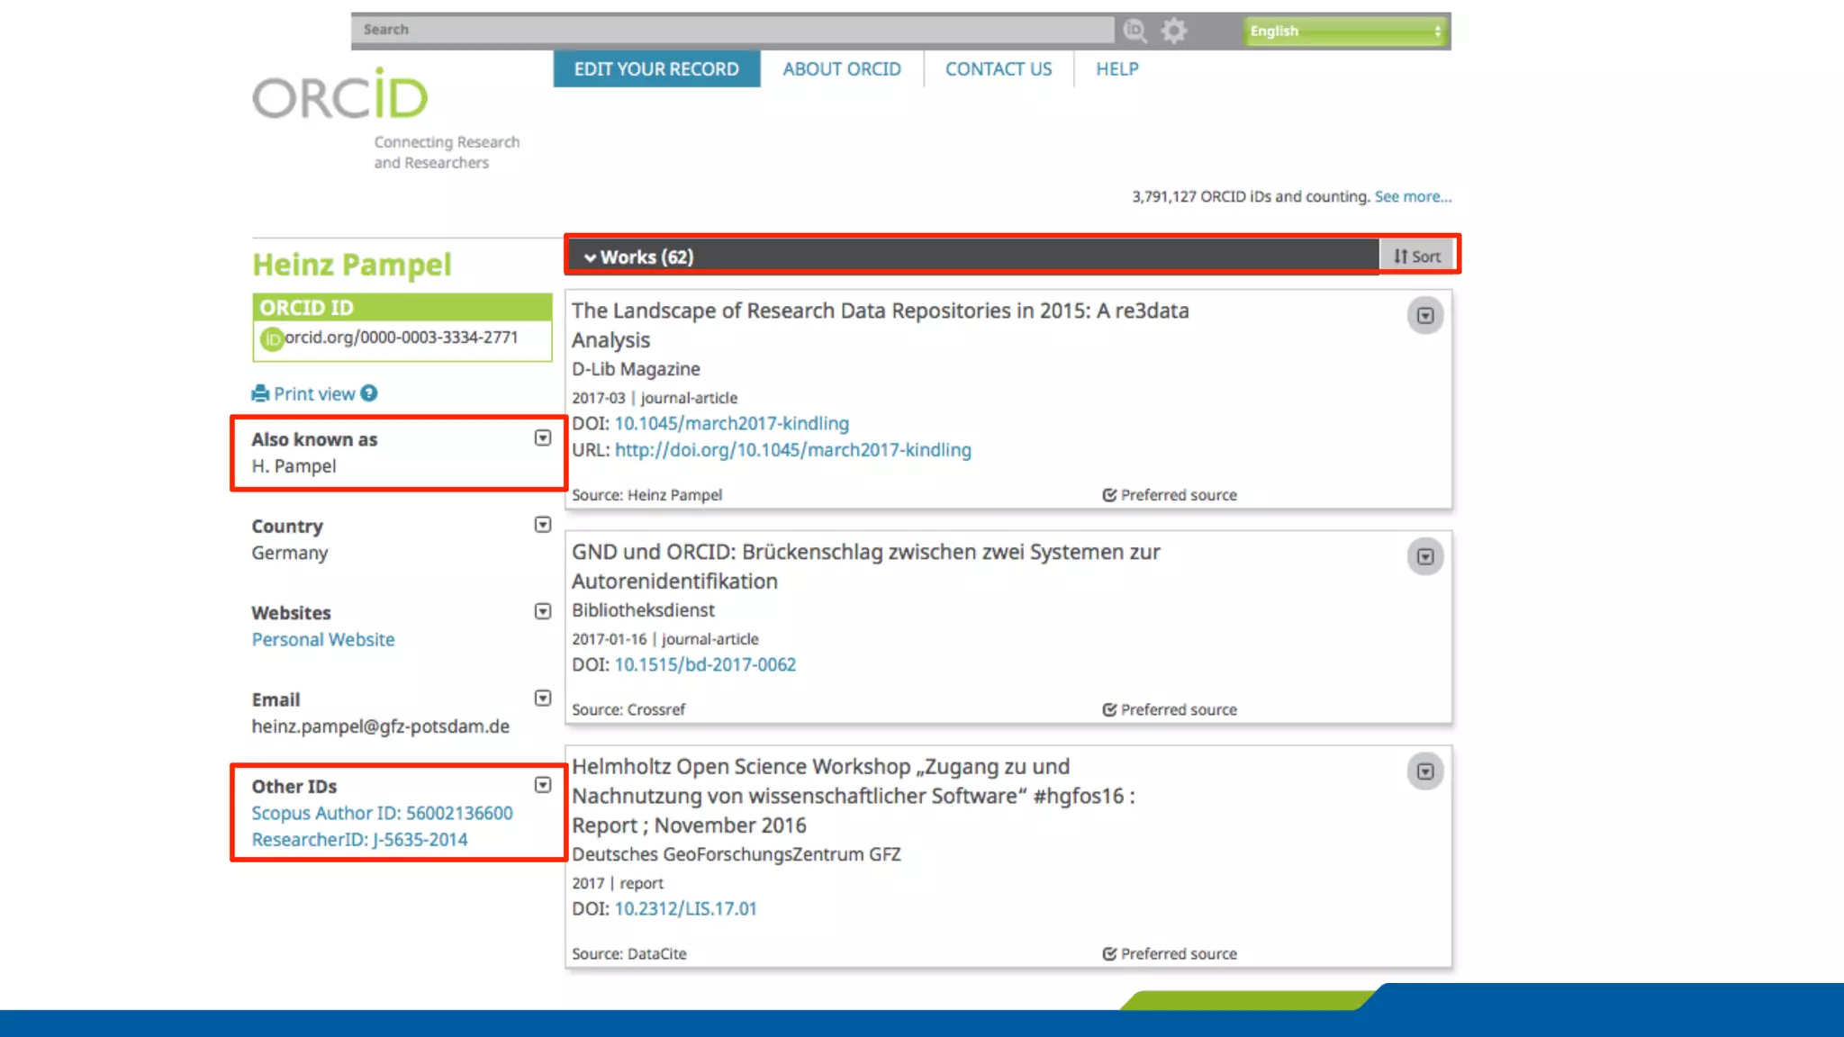Click the Print view printer icon

point(260,393)
